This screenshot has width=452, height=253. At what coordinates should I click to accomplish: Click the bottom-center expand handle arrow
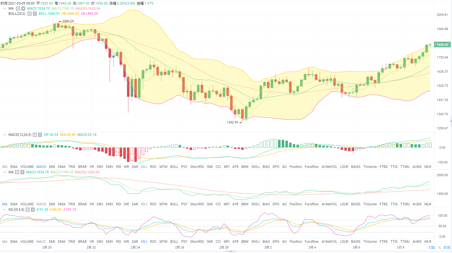click(x=231, y=251)
